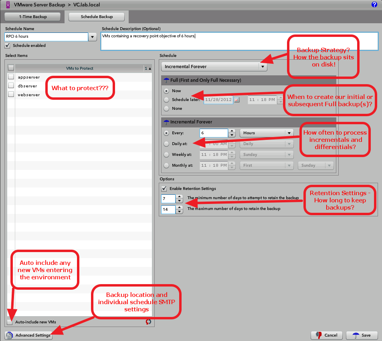Switch to the 1-Time Backup tab
Viewport: 382px width, 341px height.
(x=32, y=16)
